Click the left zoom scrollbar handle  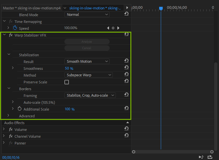(x=134, y=152)
